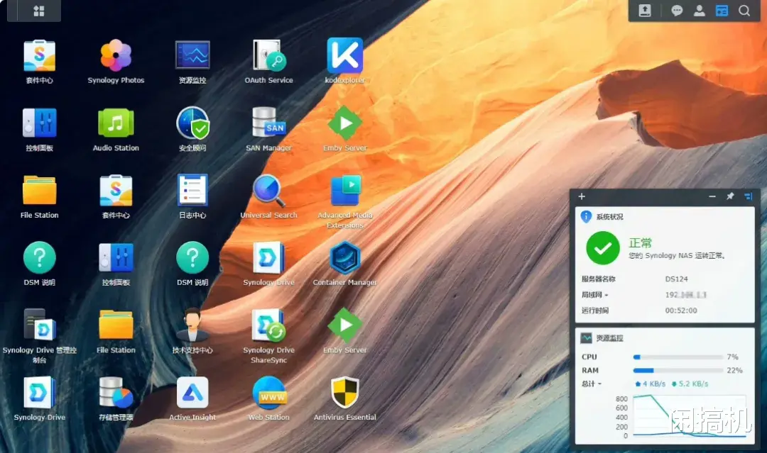Open 安全顾问 Security Advisor
Image resolution: width=767 pixels, height=453 pixels.
pyautogui.click(x=192, y=129)
